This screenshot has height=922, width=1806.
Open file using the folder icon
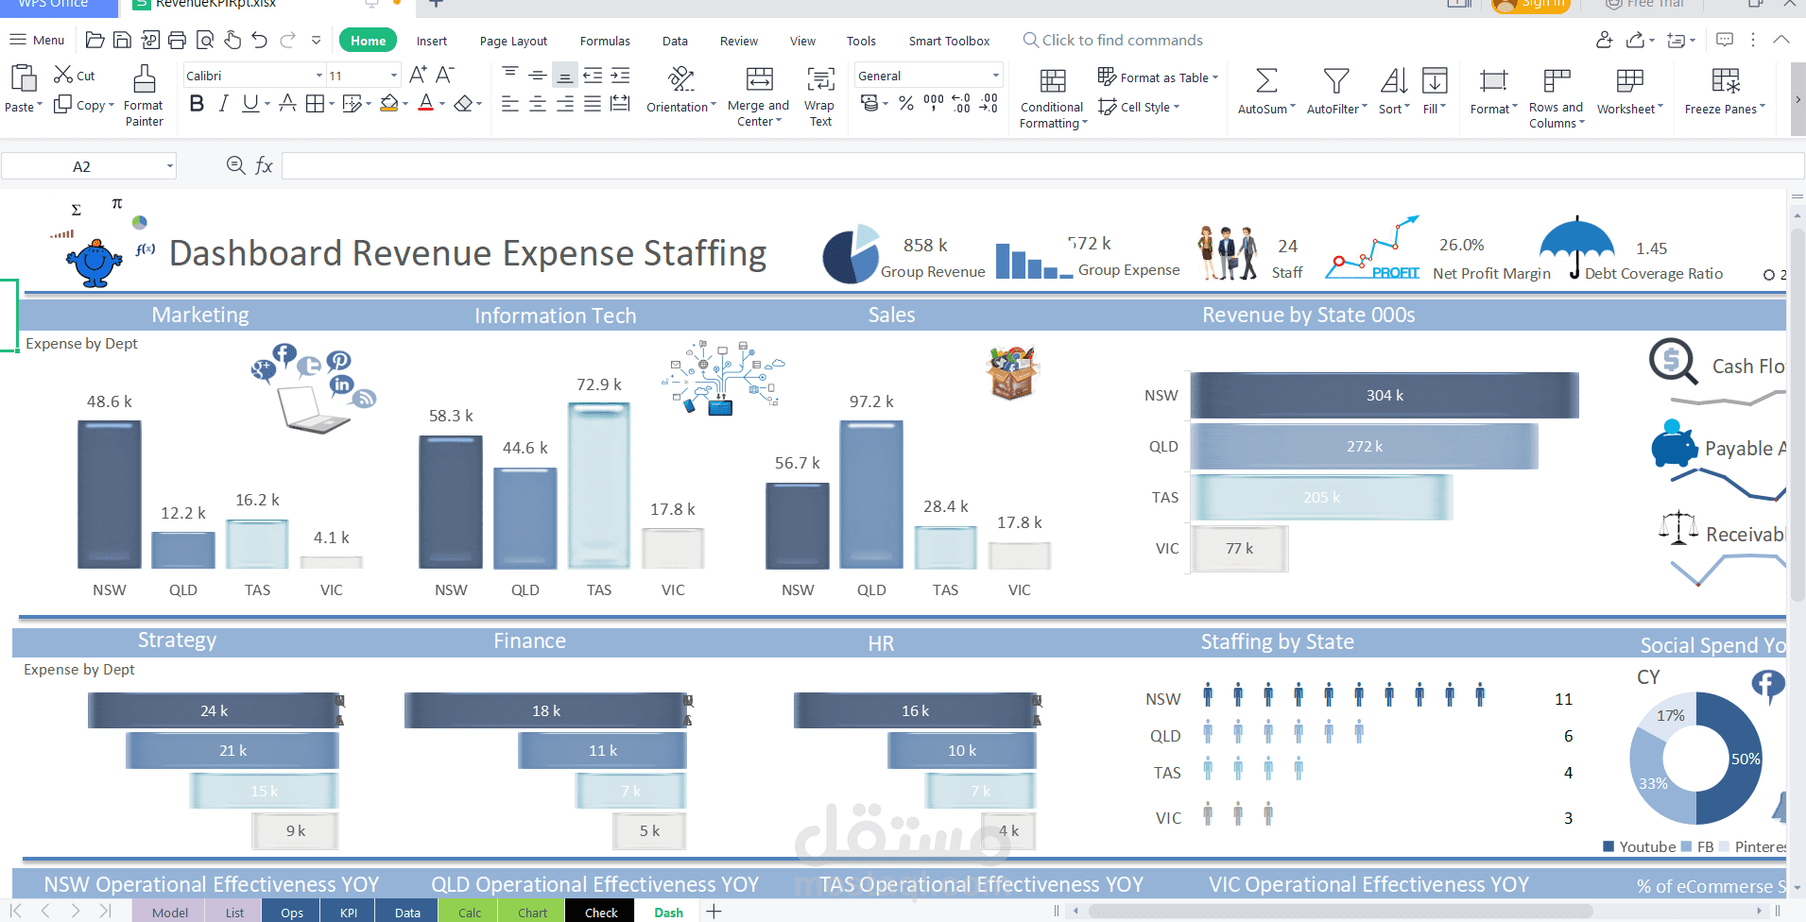[x=95, y=40]
